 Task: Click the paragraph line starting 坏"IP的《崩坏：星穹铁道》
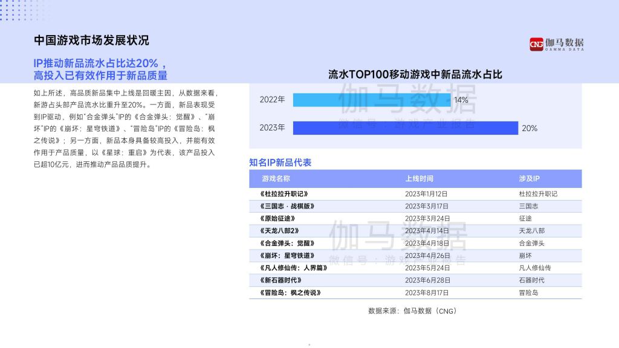click(125, 129)
